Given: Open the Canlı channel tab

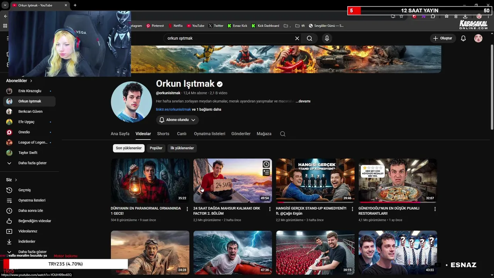Looking at the screenshot, I should (x=182, y=134).
